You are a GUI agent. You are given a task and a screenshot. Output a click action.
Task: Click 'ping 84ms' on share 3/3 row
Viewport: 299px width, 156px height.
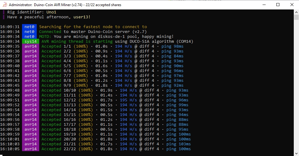point(172,56)
